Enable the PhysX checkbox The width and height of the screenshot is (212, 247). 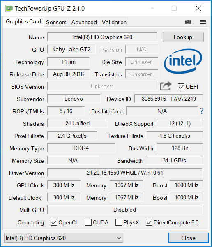(x=119, y=222)
